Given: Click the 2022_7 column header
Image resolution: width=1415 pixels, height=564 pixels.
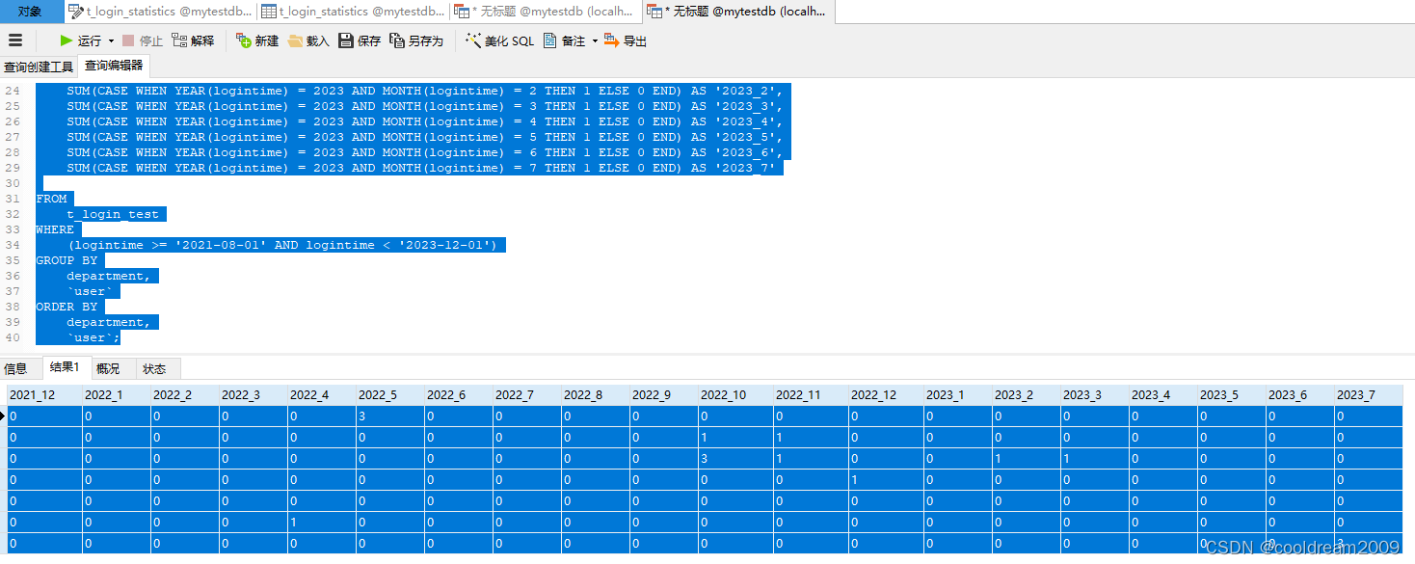Looking at the screenshot, I should coord(527,394).
